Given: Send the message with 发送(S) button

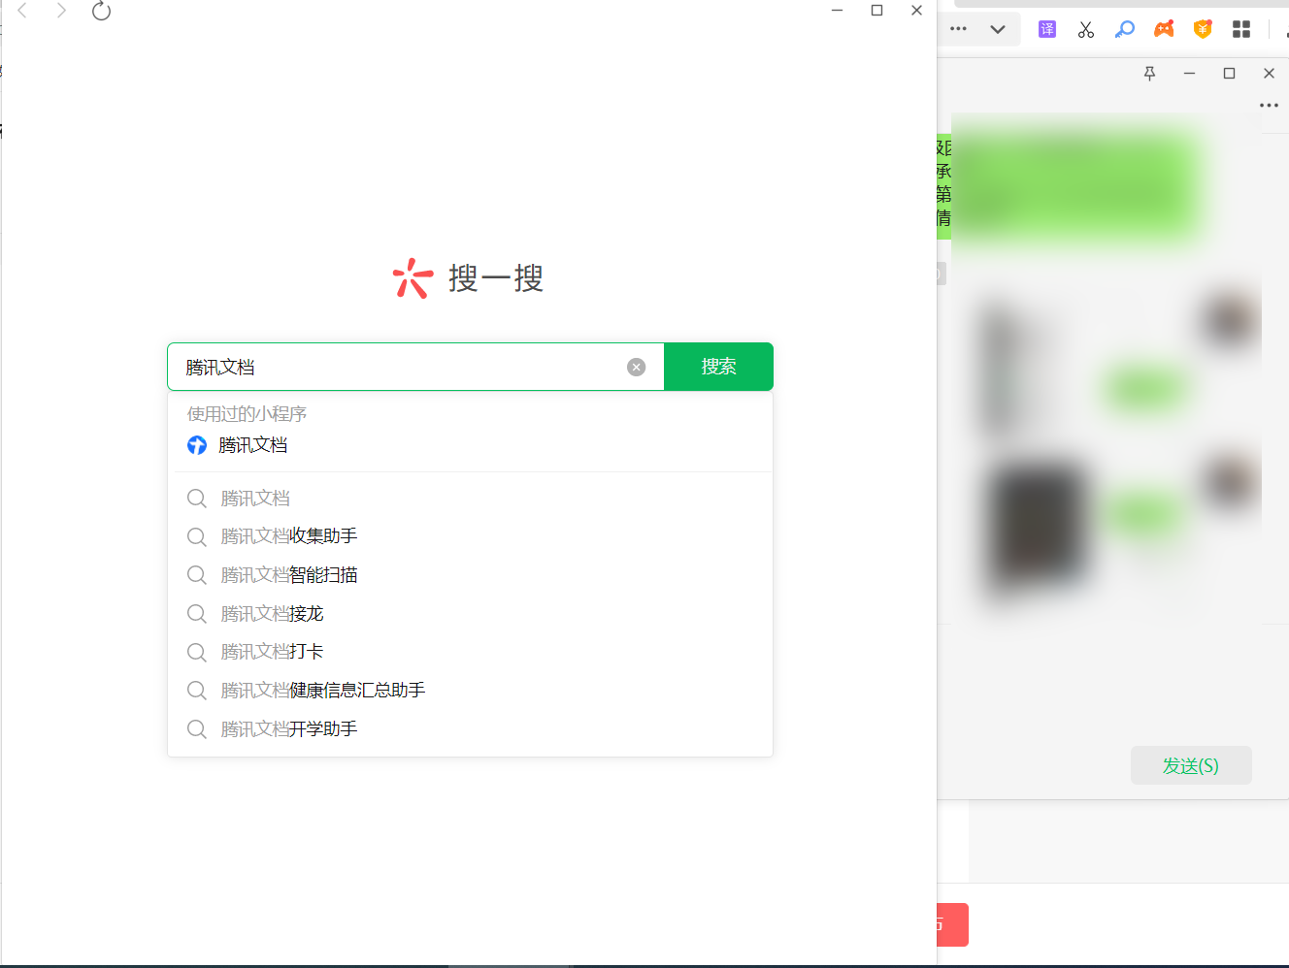Looking at the screenshot, I should click(x=1191, y=765).
